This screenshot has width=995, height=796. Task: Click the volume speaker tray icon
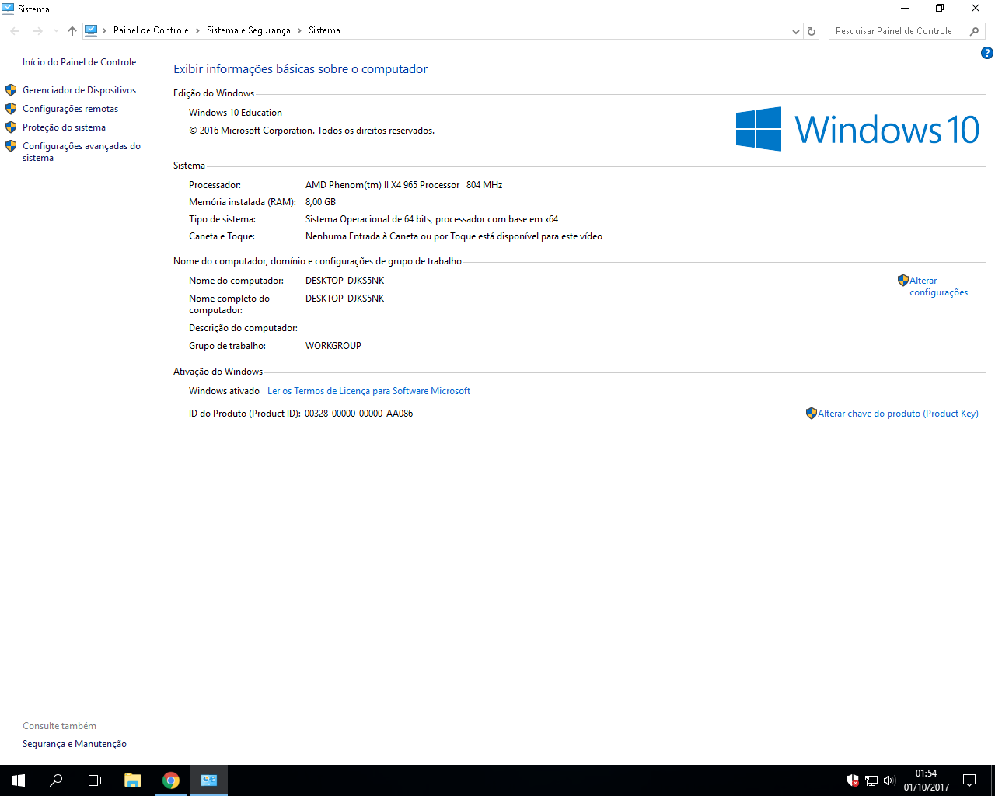click(889, 780)
